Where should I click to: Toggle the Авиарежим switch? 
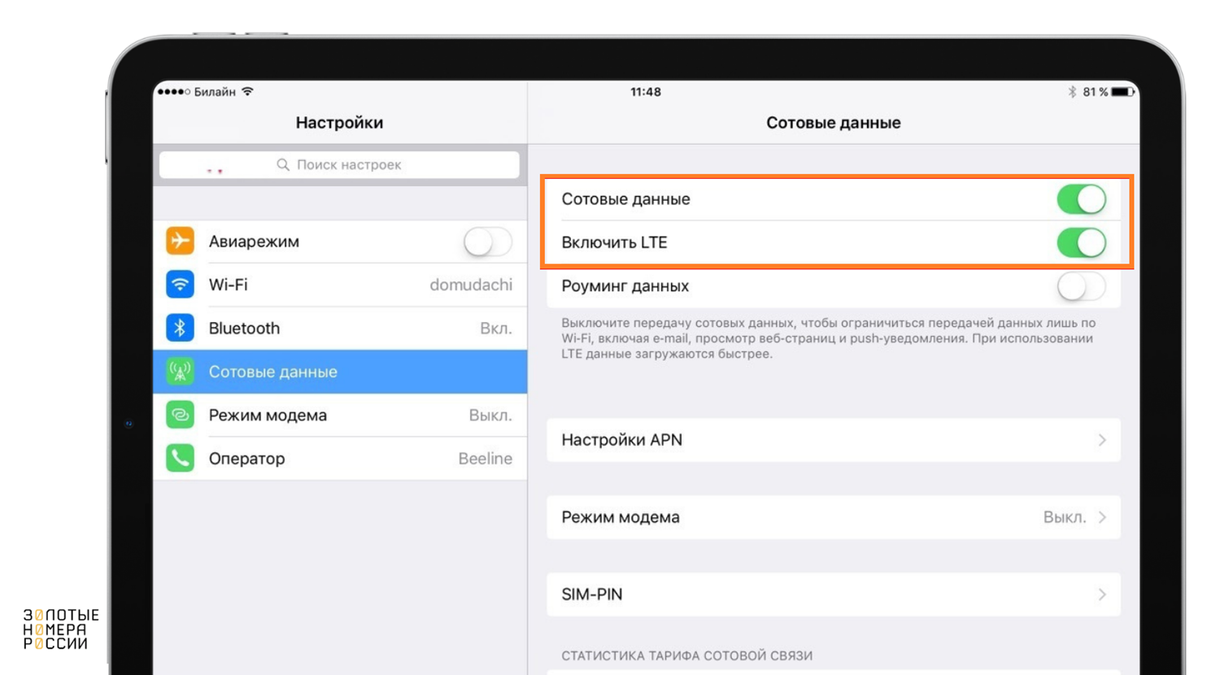pyautogui.click(x=487, y=242)
